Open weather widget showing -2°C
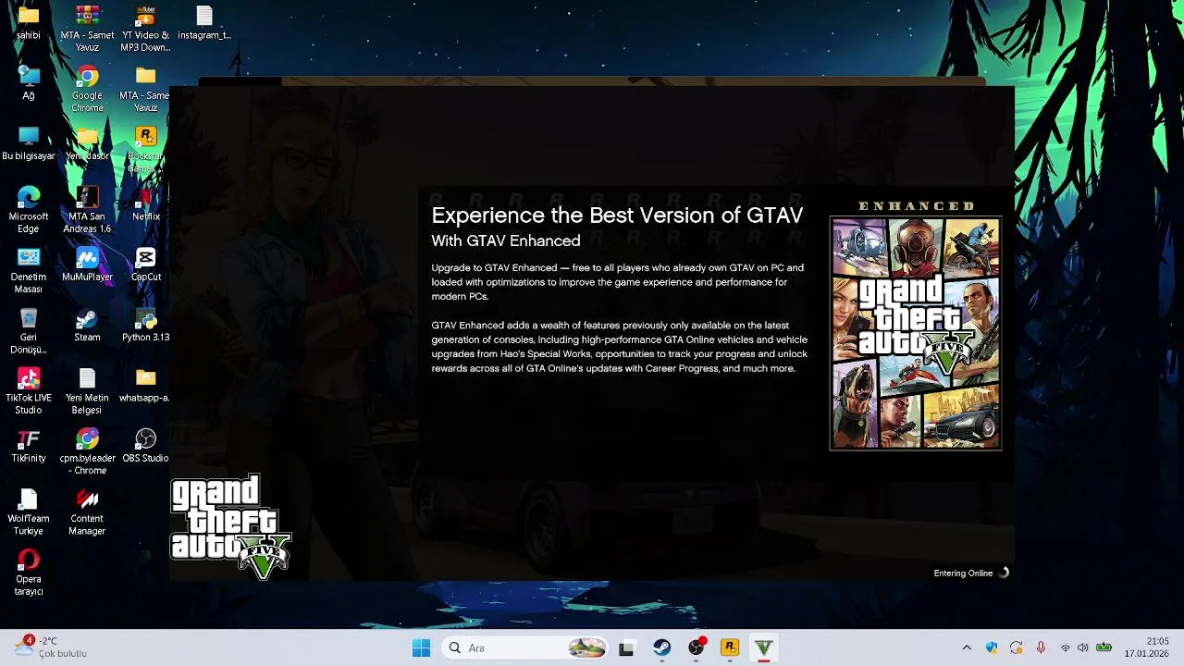This screenshot has height=666, width=1184. point(51,647)
